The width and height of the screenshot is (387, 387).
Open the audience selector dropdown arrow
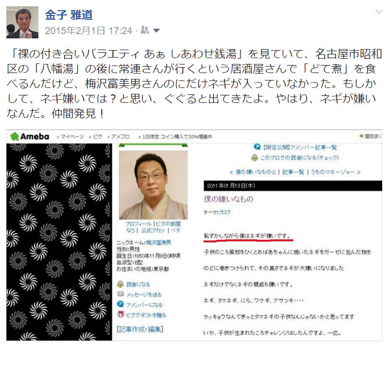[156, 31]
